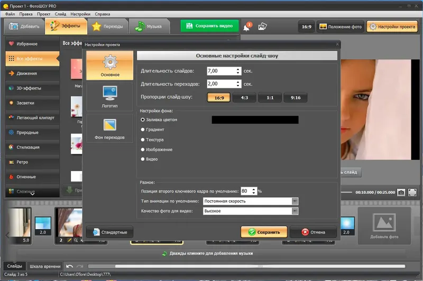
Task: Select Ретро effects category
Action: point(32,162)
